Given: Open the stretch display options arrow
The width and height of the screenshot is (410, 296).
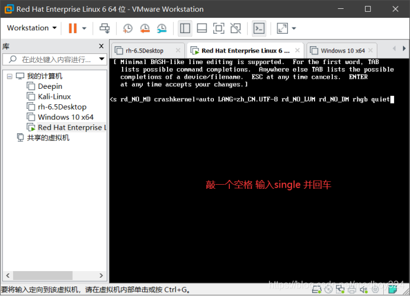Looking at the screenshot, I should [x=294, y=28].
